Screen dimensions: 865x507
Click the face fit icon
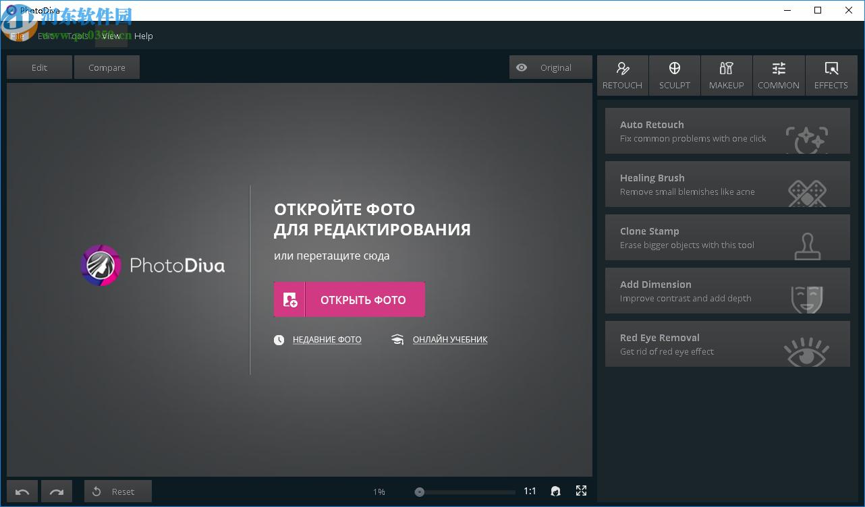[555, 491]
